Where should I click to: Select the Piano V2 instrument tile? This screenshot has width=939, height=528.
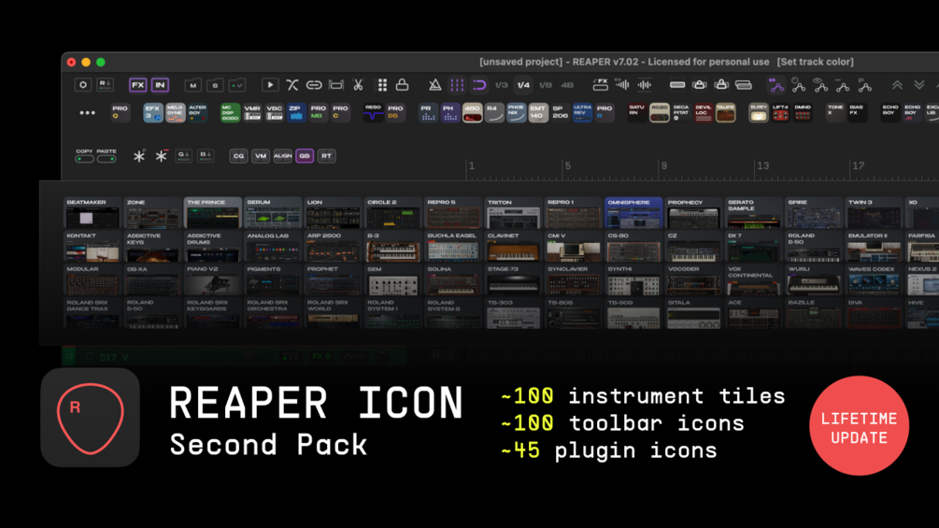click(213, 279)
